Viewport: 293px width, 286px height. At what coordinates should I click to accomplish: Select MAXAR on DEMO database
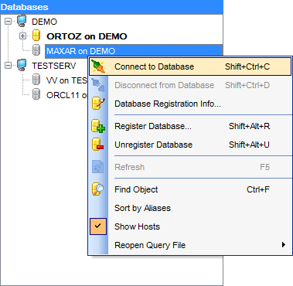pos(80,51)
